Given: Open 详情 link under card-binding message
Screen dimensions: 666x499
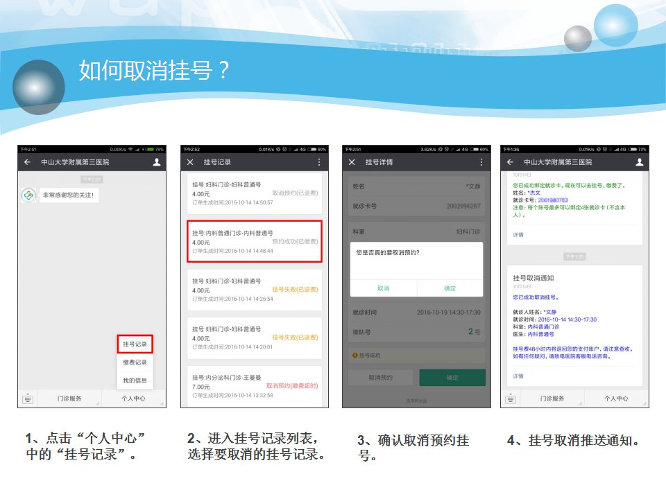Looking at the screenshot, I should (518, 235).
